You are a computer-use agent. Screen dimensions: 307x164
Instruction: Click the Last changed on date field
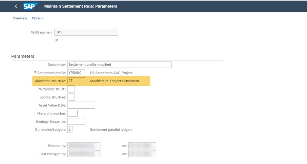click(x=142, y=154)
